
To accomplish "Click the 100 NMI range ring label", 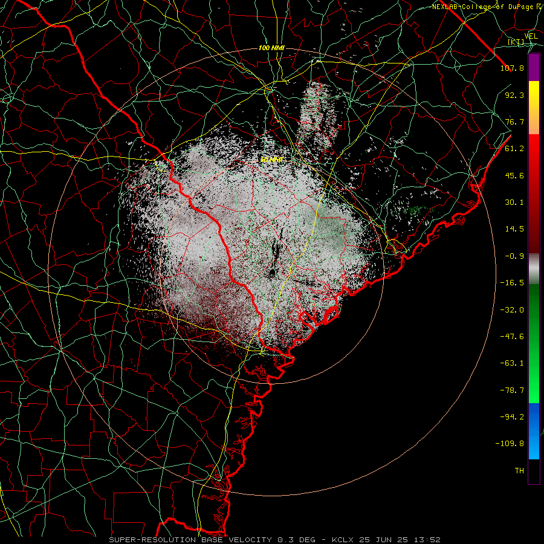I will 271,48.
